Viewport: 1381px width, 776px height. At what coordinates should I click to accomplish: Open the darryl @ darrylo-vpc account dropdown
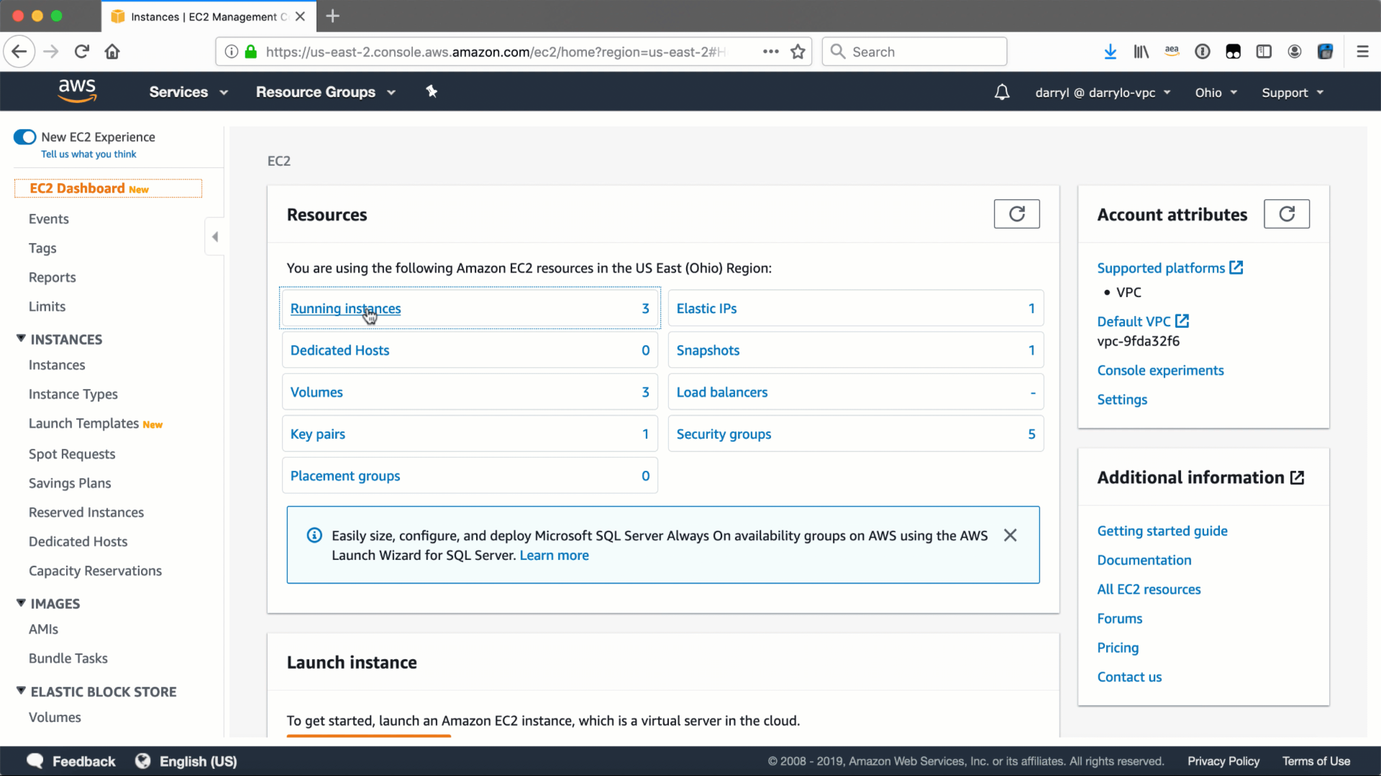[1103, 93]
